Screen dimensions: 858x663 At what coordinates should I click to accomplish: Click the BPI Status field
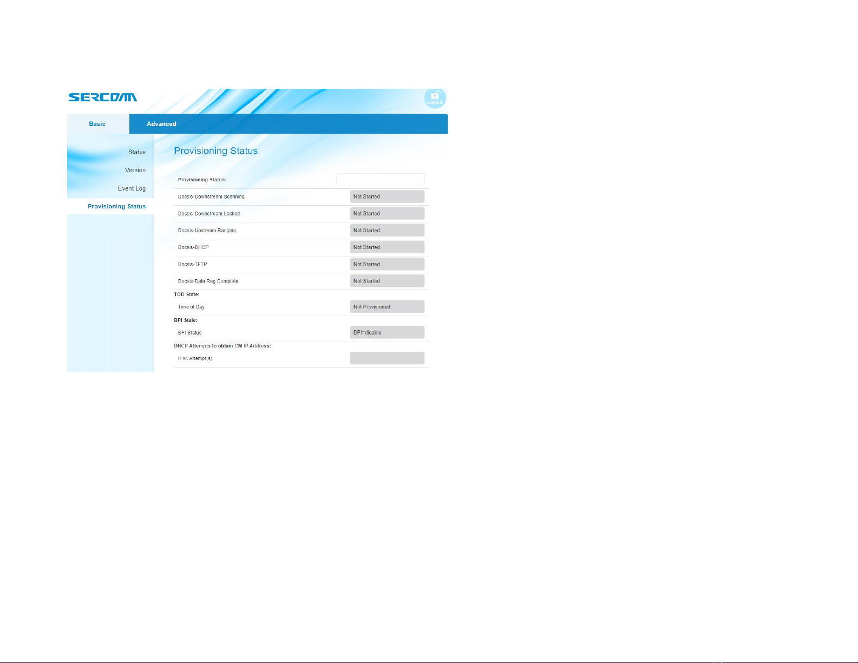tap(387, 332)
